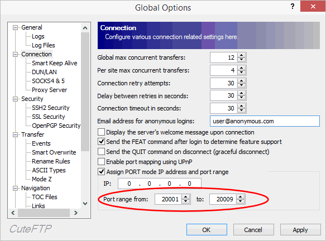This screenshot has height=241, width=326.
Task: Click tree scroll right arrow
Action: [76, 213]
